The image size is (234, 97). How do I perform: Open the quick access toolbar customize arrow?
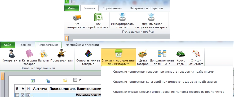[x=74, y=2]
